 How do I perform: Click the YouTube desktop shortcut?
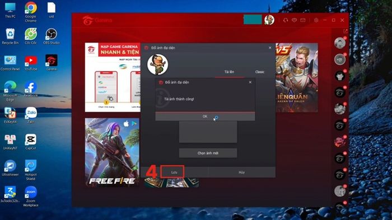pyautogui.click(x=30, y=63)
